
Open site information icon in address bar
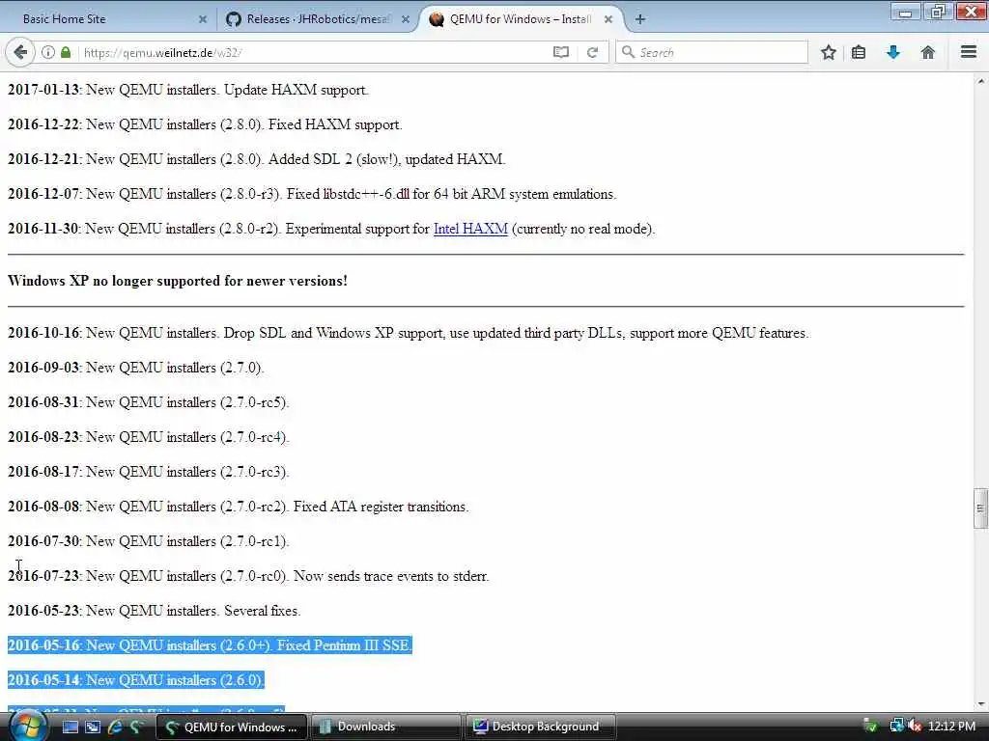(x=48, y=52)
